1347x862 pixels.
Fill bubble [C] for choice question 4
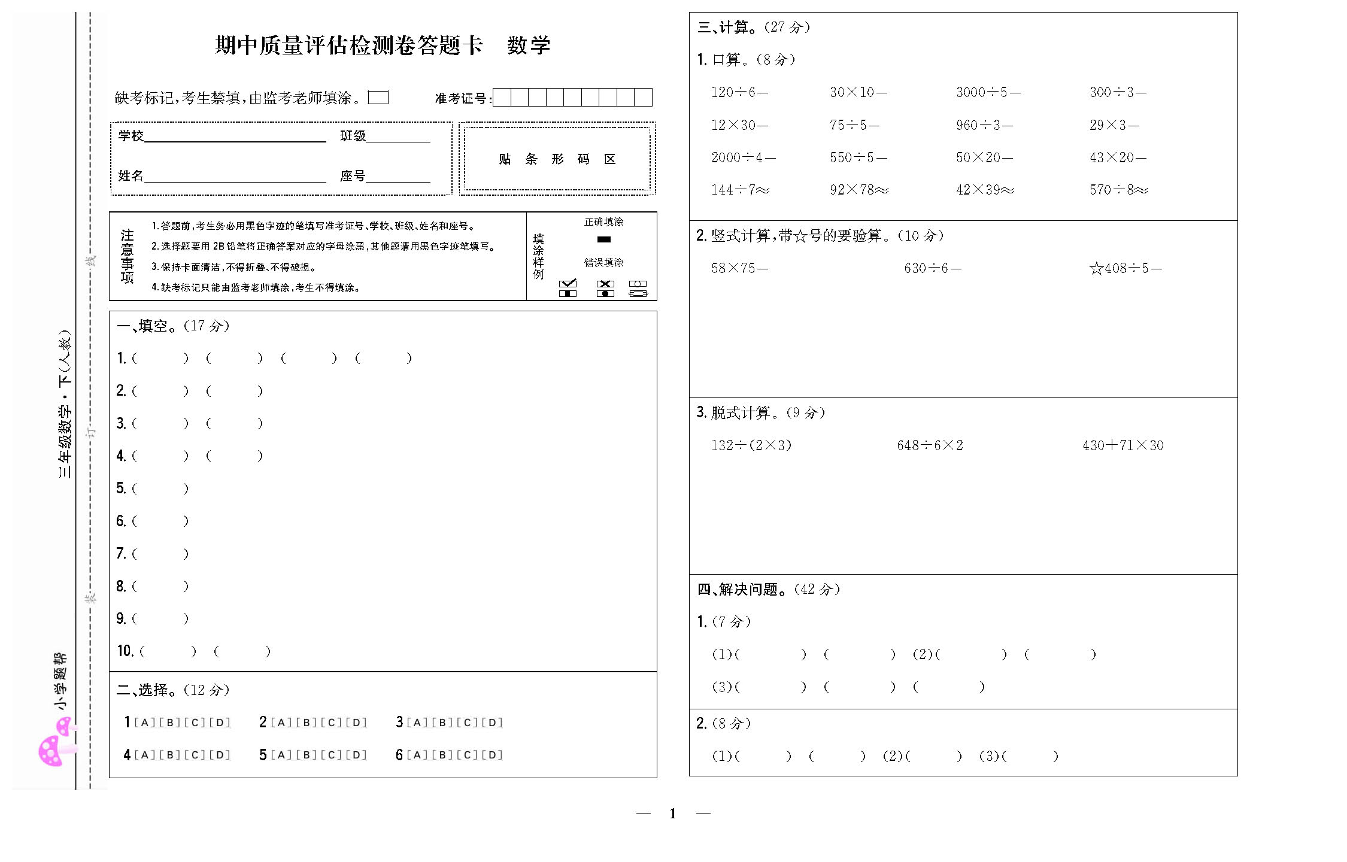195,755
